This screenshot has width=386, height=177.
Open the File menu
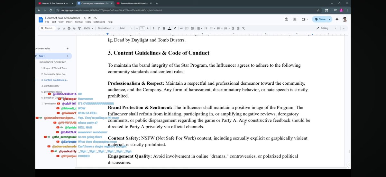point(47,22)
